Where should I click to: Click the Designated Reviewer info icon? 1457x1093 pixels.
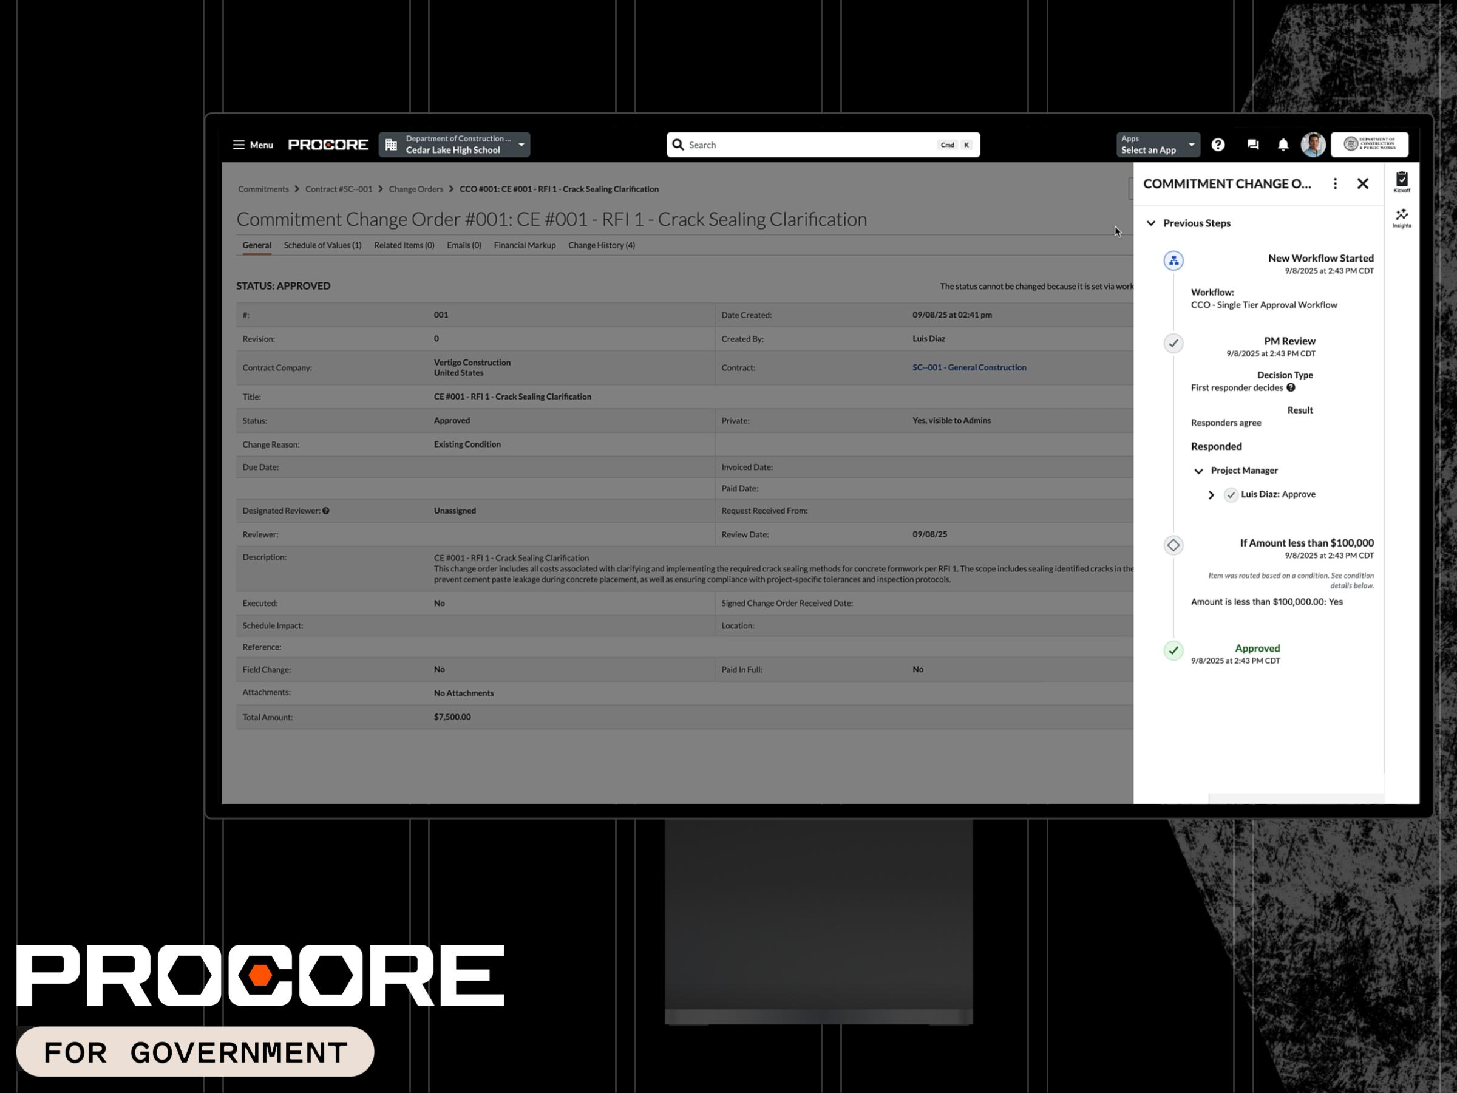(326, 511)
